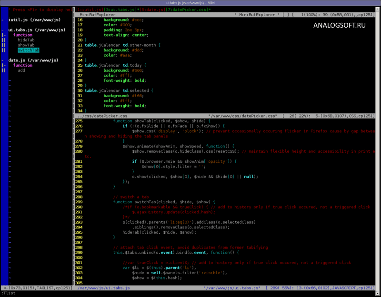Toggle the function fold under date.js
The image size is (381, 297).
pos(6,65)
